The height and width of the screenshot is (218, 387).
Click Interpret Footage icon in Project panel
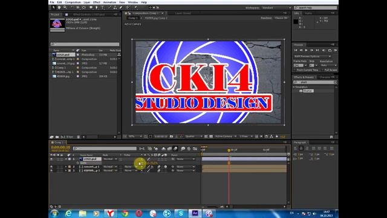click(x=51, y=137)
